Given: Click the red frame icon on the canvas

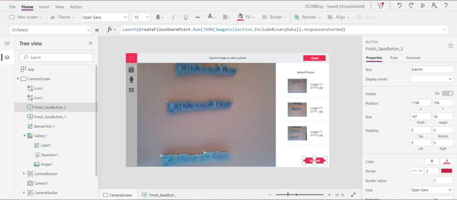Looking at the screenshot, I should pos(131,58).
